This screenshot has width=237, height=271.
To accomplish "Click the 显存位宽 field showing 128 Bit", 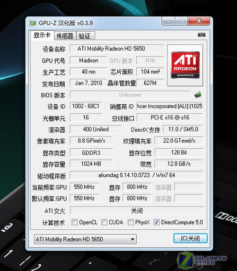I will pos(179,153).
